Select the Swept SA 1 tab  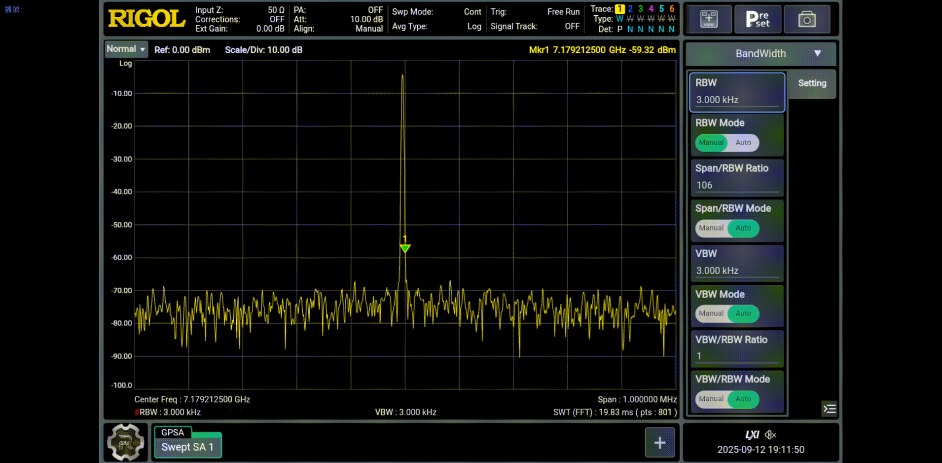(x=187, y=447)
